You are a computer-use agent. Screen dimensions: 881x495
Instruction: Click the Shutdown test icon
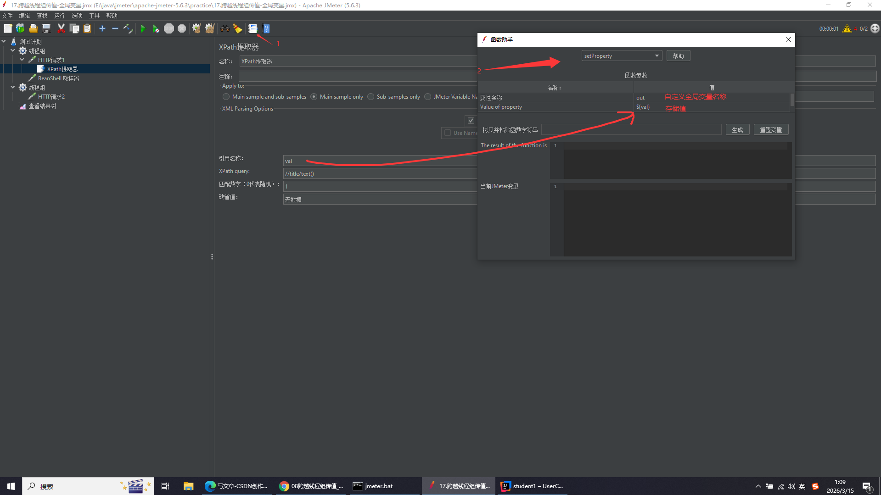pyautogui.click(x=182, y=28)
